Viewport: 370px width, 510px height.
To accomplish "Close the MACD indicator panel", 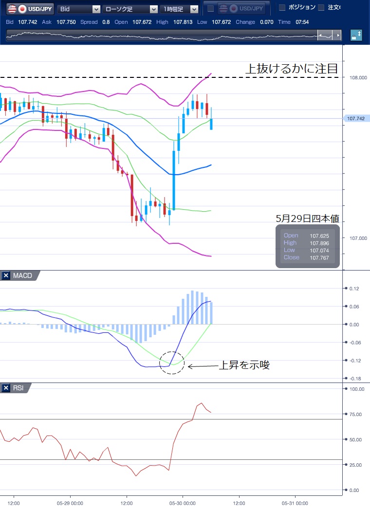I will [x=6, y=276].
